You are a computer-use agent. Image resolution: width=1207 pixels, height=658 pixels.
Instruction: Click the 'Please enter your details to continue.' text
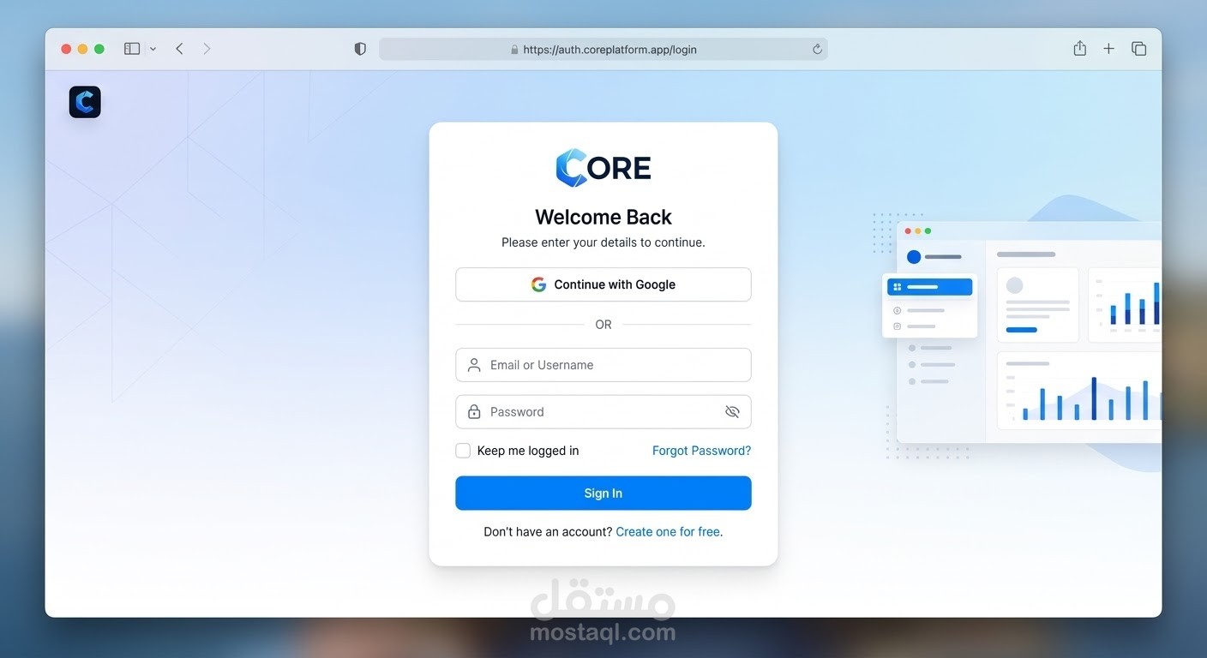coord(603,242)
